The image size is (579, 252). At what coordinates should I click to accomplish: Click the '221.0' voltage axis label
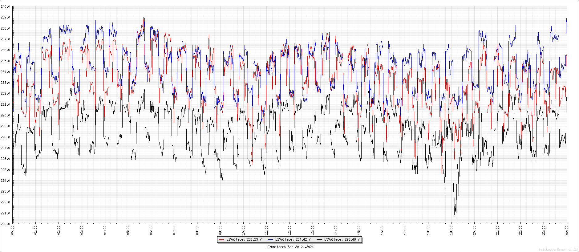pos(5,213)
